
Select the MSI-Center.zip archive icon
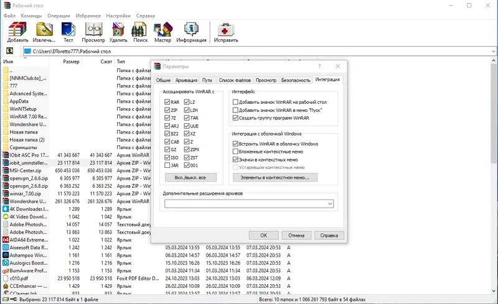point(6,170)
